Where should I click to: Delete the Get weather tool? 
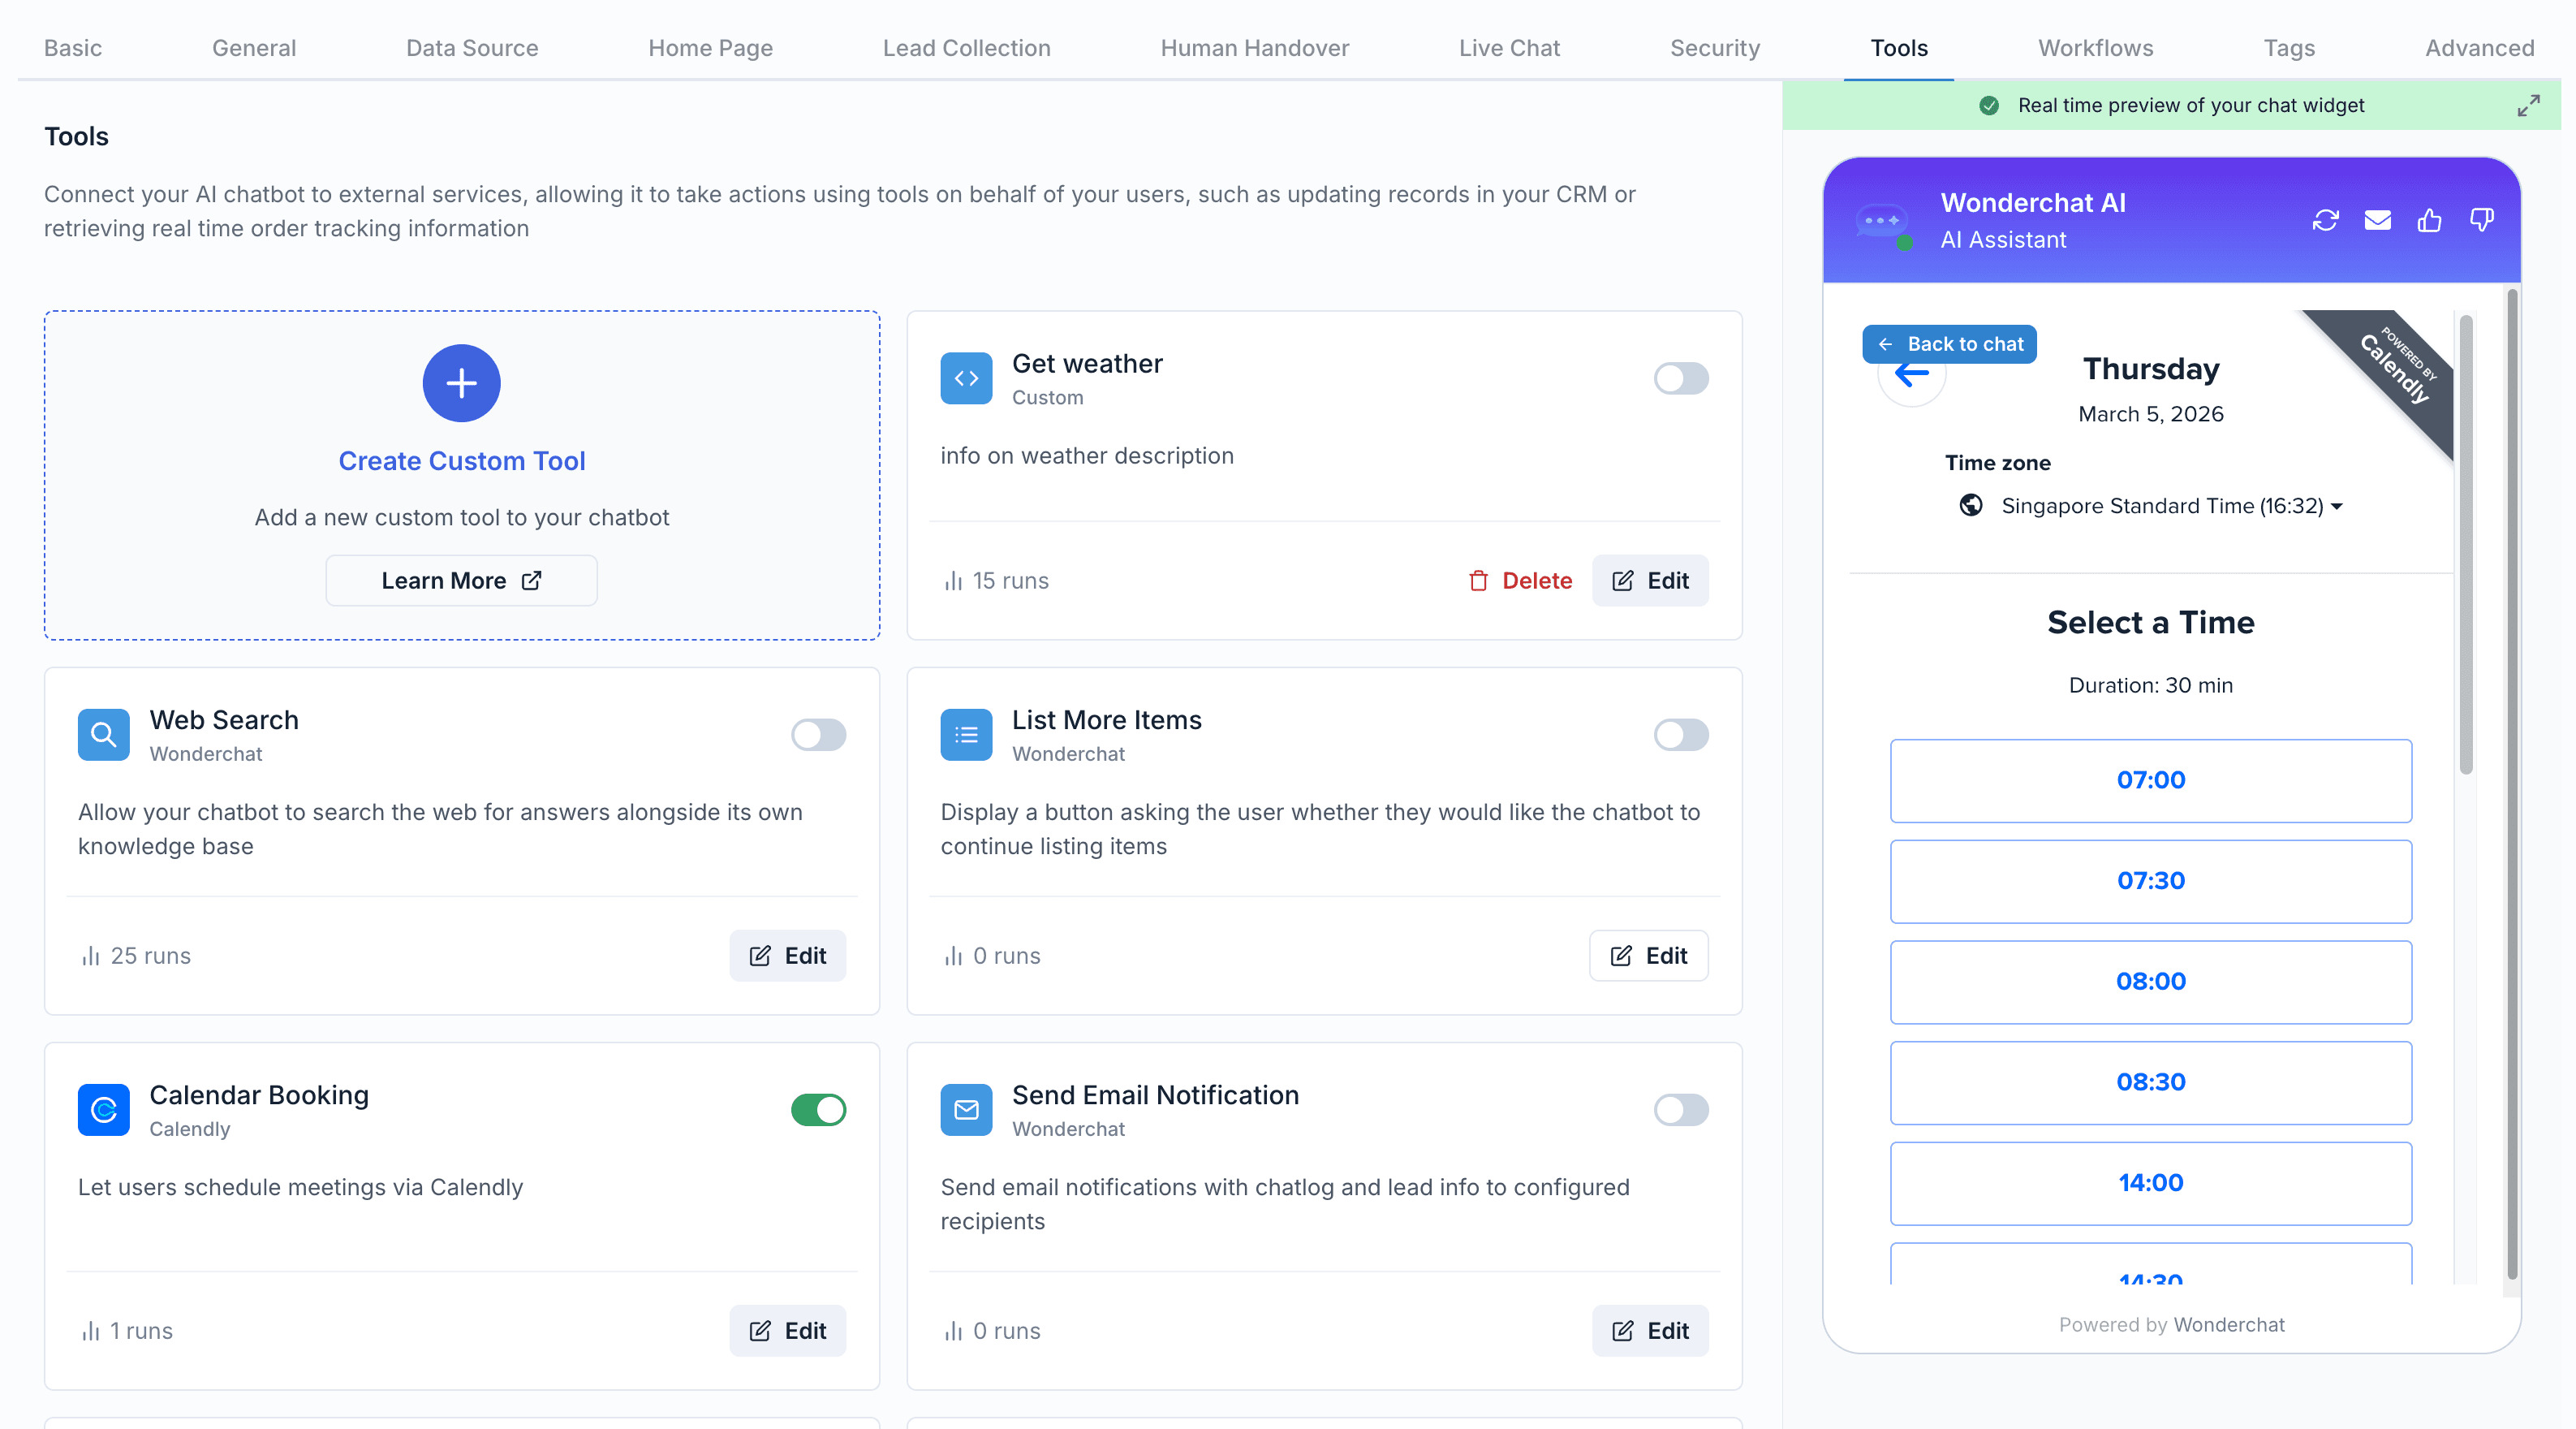(1520, 581)
